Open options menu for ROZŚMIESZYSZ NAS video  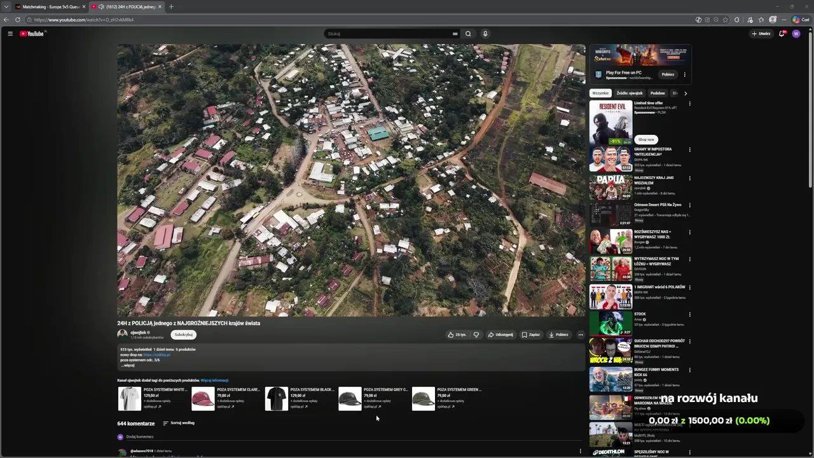(689, 233)
